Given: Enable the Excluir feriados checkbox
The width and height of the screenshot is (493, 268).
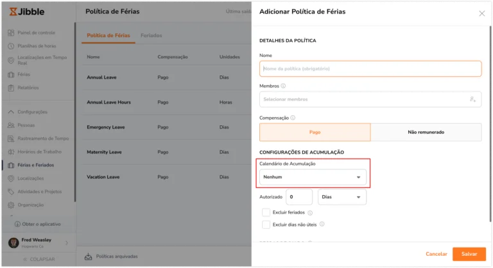Looking at the screenshot, I should [266, 212].
